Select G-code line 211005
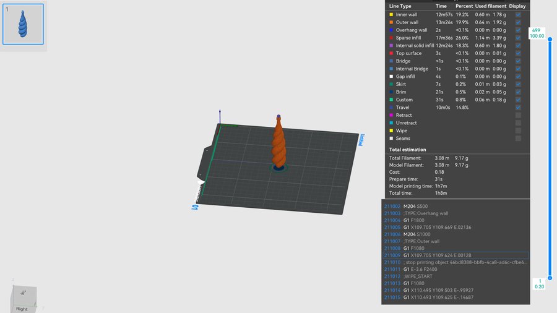 [456, 227]
